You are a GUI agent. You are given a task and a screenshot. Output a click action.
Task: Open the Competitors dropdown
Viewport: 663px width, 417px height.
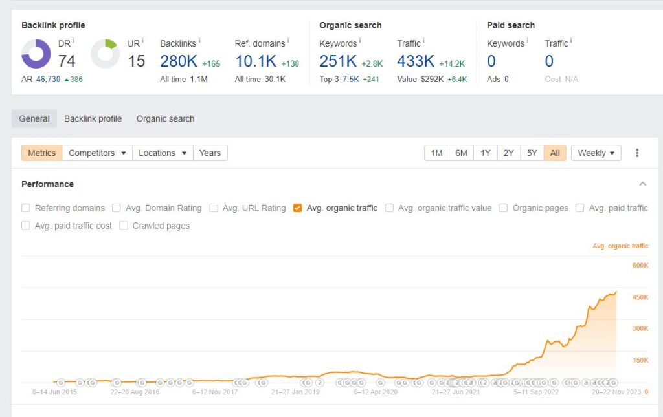[97, 153]
